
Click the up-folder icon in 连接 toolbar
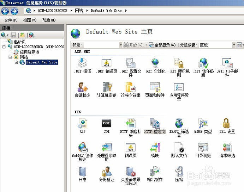pos(22,35)
